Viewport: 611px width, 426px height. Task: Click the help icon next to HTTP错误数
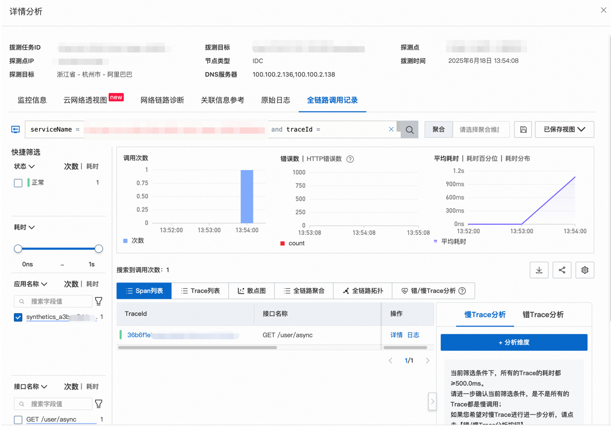350,159
